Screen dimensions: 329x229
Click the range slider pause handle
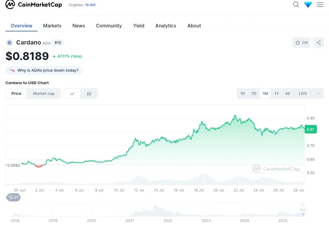tap(303, 210)
